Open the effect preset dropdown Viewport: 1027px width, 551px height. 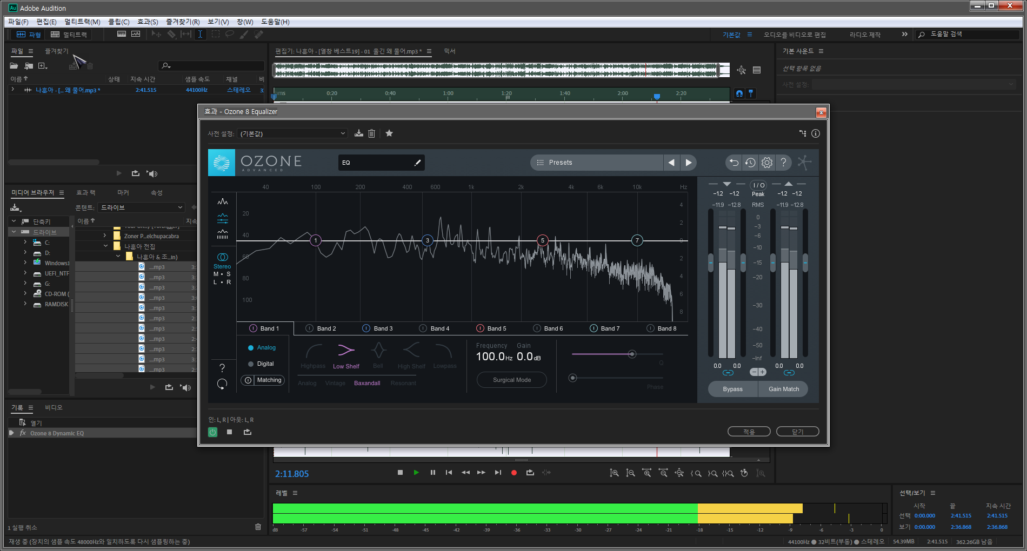point(292,133)
